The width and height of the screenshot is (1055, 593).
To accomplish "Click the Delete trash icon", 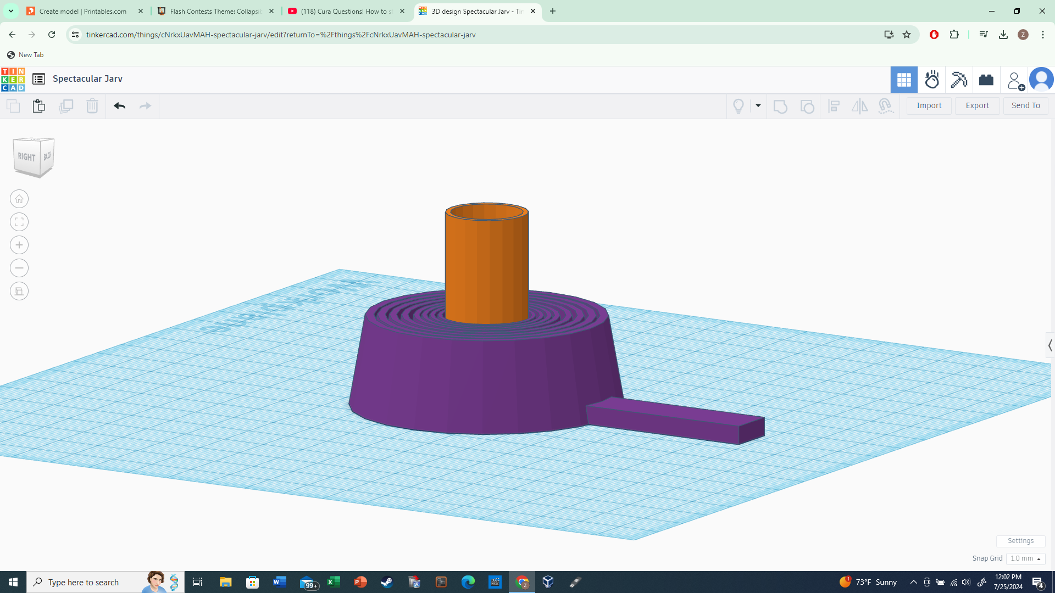I will pos(92,106).
